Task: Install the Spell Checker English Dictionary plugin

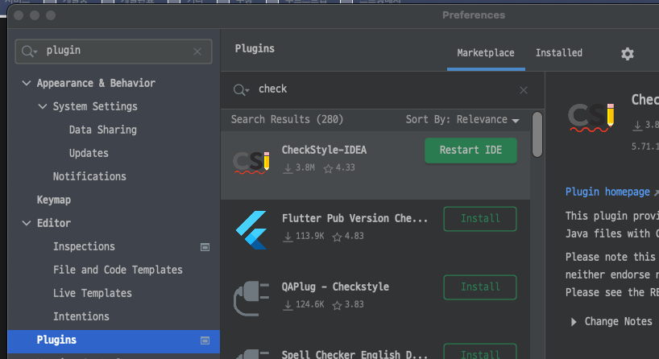Action: coord(480,353)
